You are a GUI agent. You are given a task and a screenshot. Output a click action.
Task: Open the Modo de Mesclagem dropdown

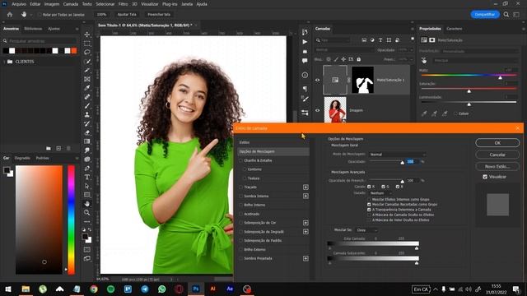pyautogui.click(x=397, y=155)
